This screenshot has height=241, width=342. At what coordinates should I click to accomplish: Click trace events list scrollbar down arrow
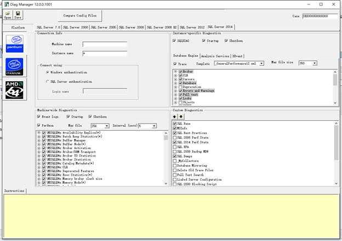coord(335,103)
